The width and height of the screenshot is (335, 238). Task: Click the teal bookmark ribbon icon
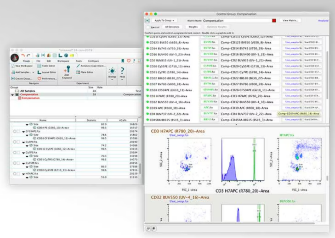pos(123,61)
